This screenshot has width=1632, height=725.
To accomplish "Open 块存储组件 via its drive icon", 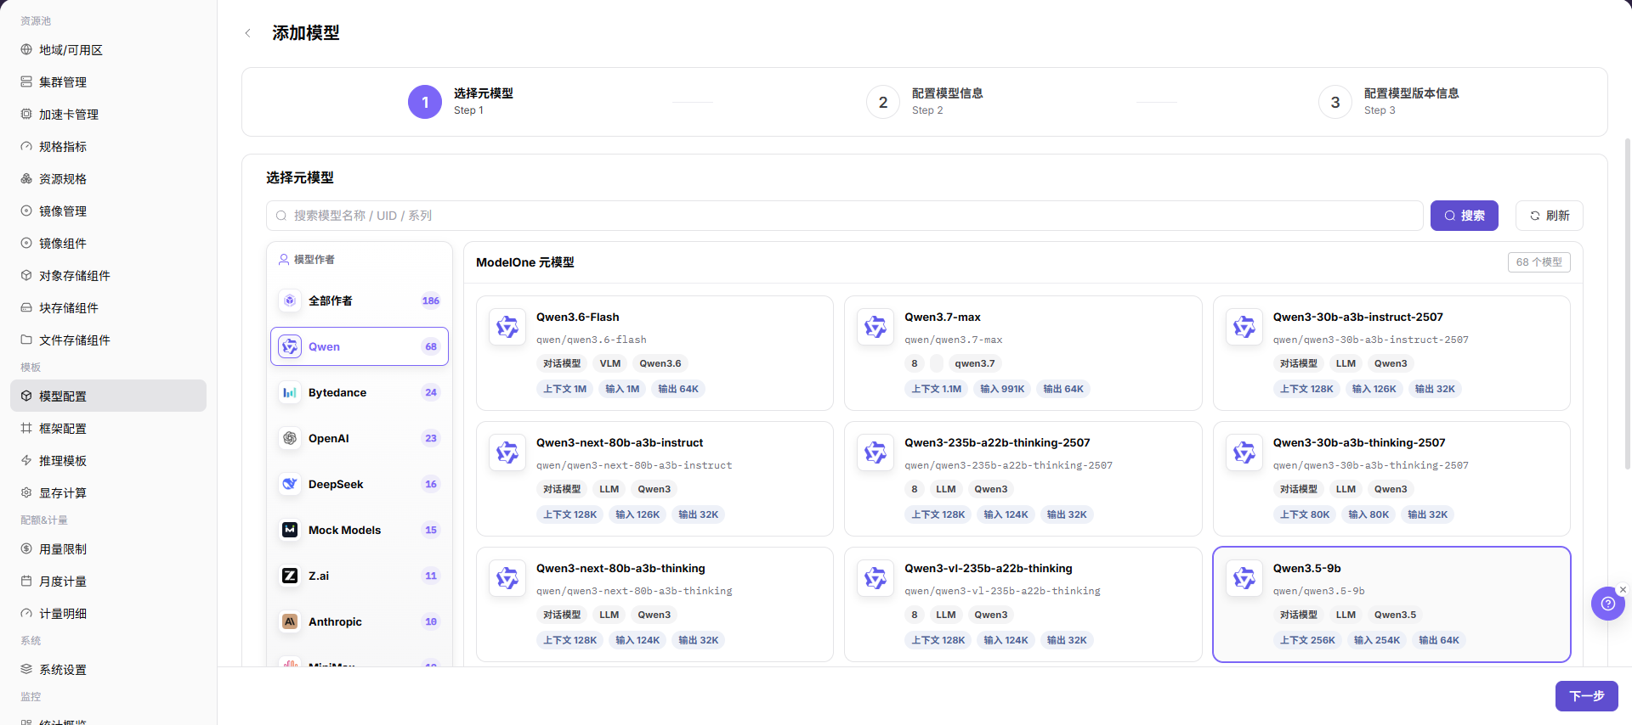I will [26, 308].
